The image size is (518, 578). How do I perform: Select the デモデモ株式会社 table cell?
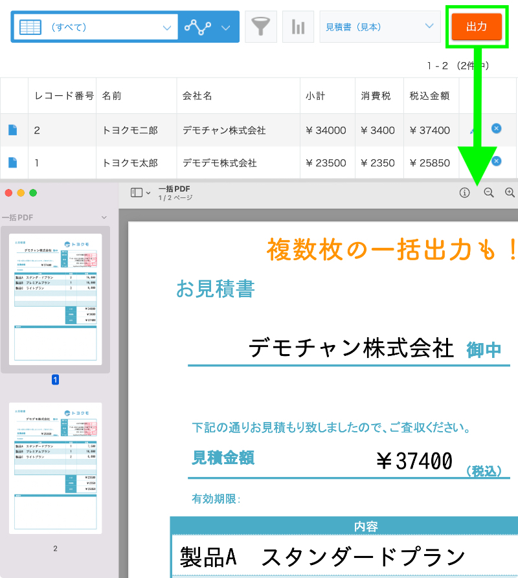[x=238, y=162]
